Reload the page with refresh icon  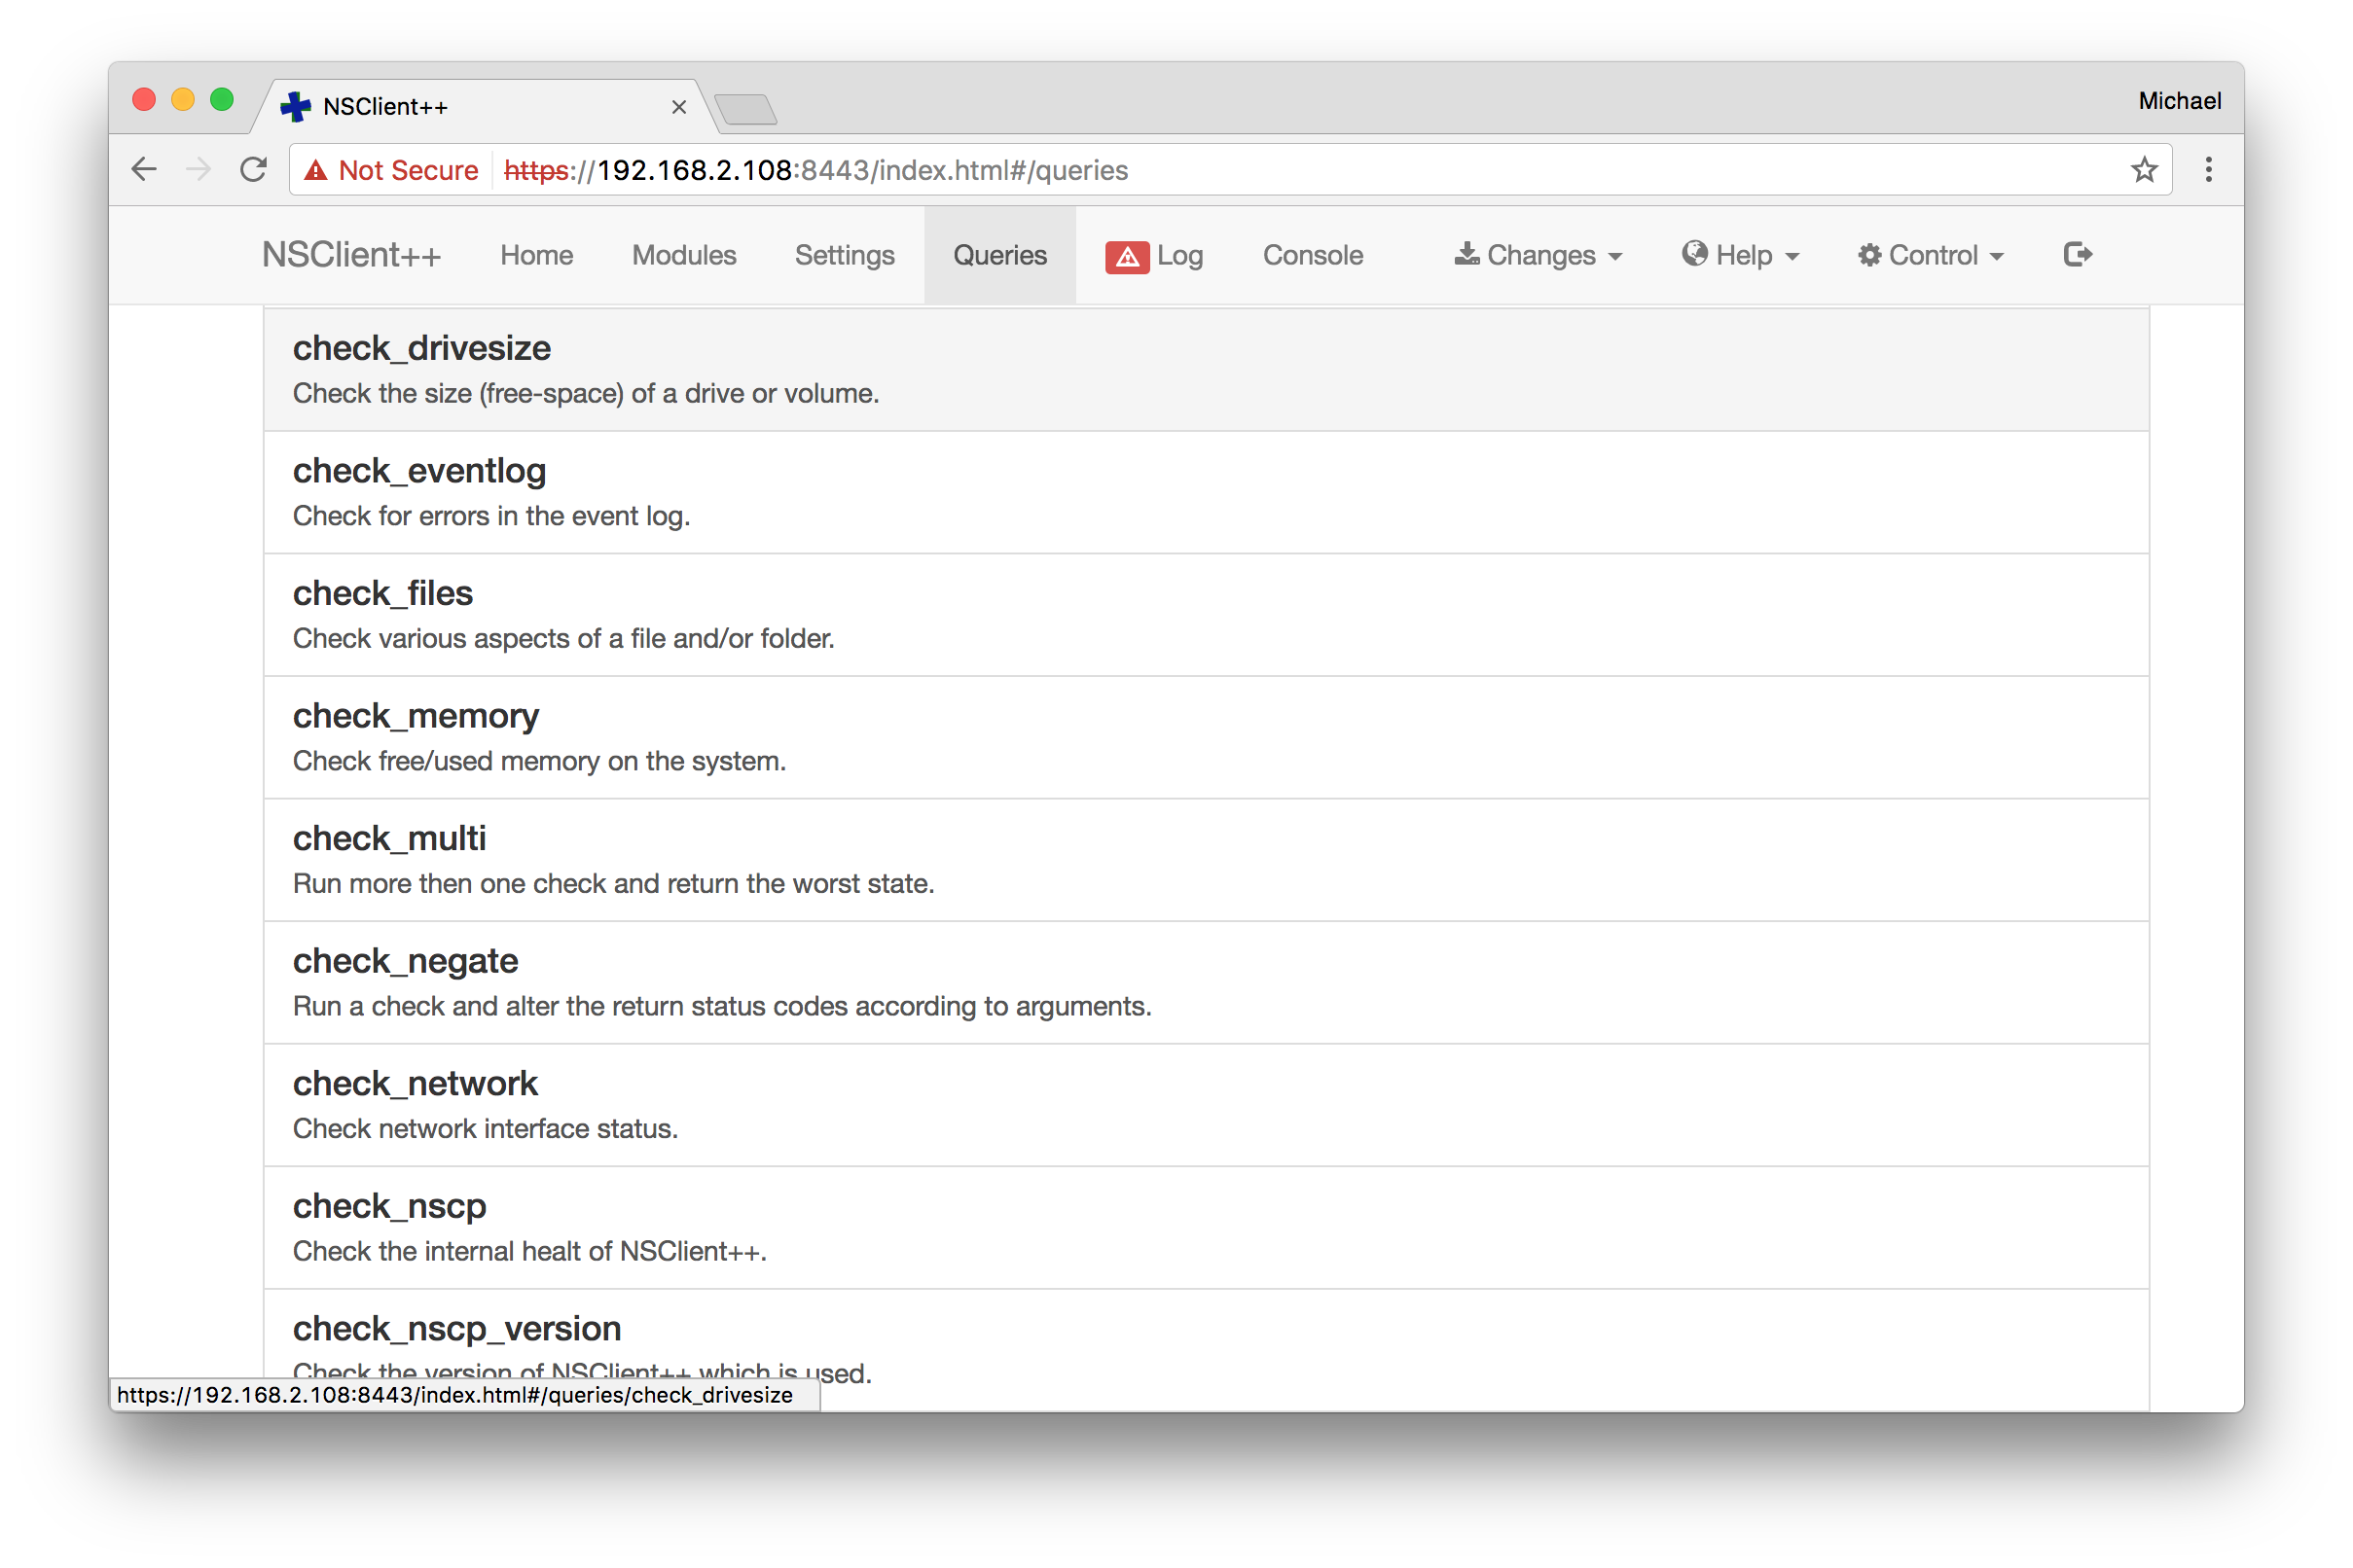(253, 170)
